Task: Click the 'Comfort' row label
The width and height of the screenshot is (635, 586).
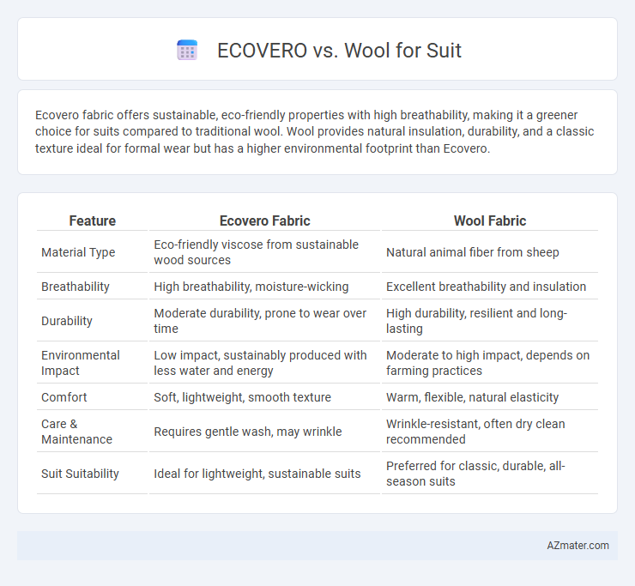Action: pos(64,397)
